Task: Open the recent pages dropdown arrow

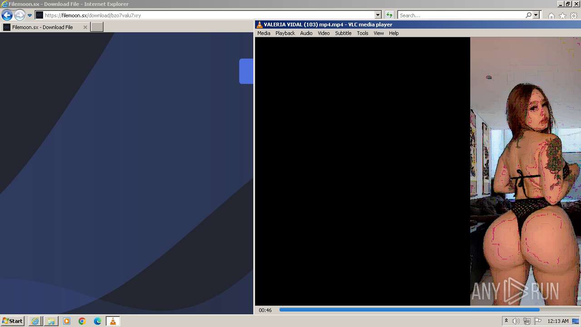Action: pyautogui.click(x=30, y=15)
